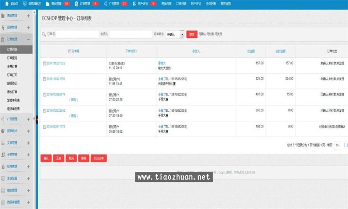Image resolution: width=348 pixels, height=209 pixels.
Task: Sort the table by 下单时间 column header
Action: [131, 51]
